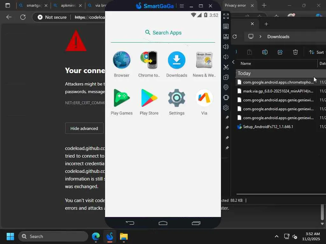Click the Not secure indicator in address bar

pos(52,17)
